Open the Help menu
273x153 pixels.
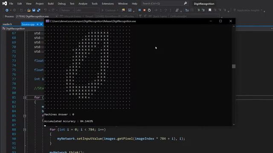[x=134, y=4]
